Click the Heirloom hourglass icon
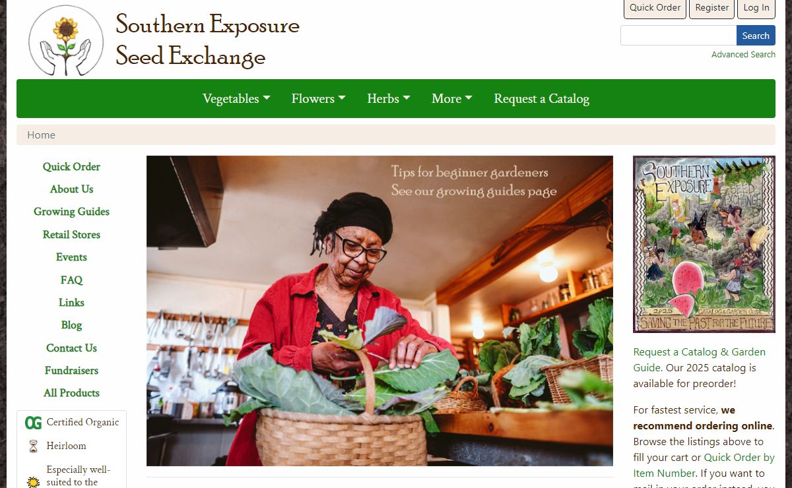The image size is (792, 488). point(33,446)
